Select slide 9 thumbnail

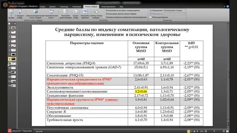[13, 63]
